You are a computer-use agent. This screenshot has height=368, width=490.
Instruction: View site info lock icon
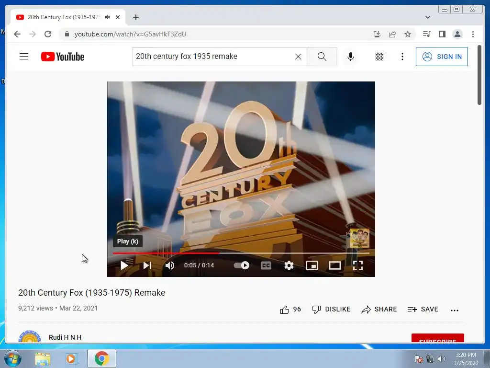(67, 34)
